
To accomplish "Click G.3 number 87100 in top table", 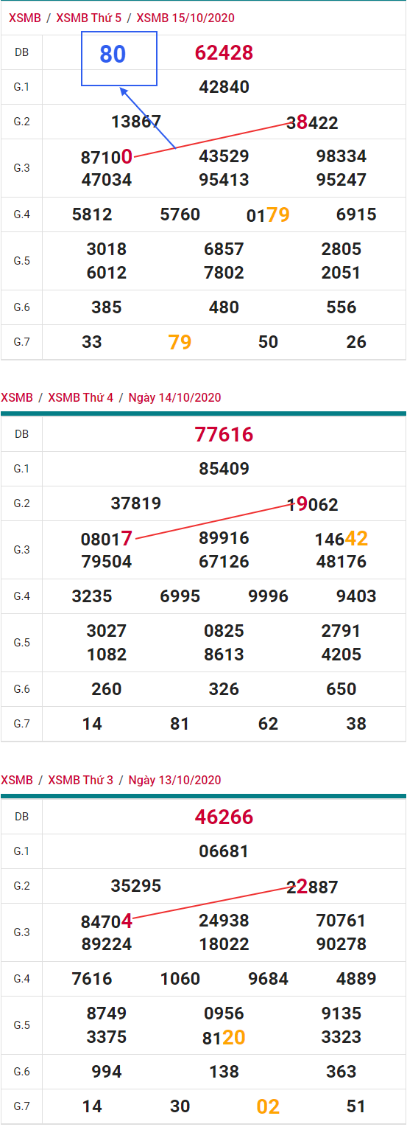I will (x=107, y=157).
